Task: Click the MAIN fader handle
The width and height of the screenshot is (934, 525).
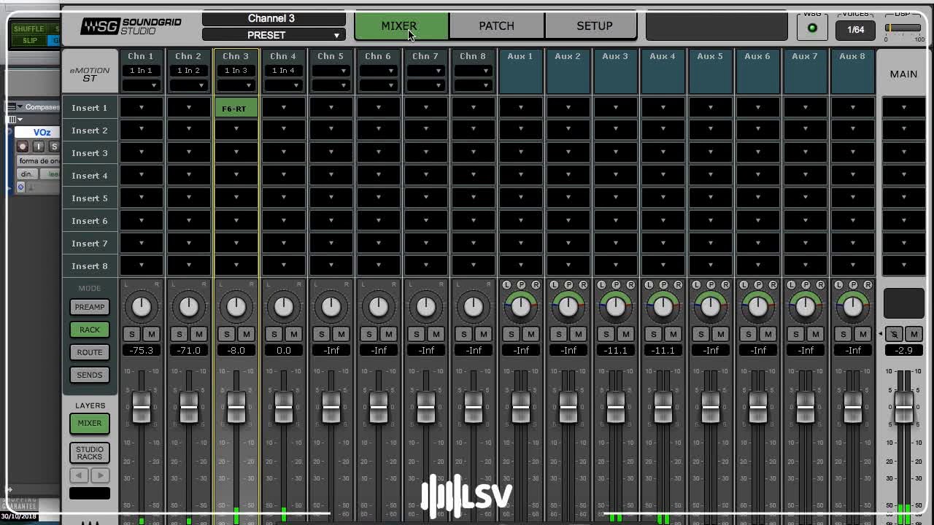Action: pyautogui.click(x=903, y=407)
